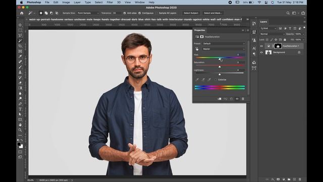The image size is (323, 182).
Task: Hide the Background layer
Action: pyautogui.click(x=261, y=53)
